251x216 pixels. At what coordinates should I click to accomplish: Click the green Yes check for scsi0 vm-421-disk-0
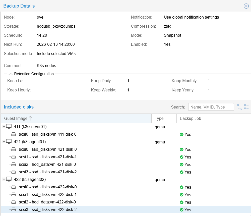[182, 149]
